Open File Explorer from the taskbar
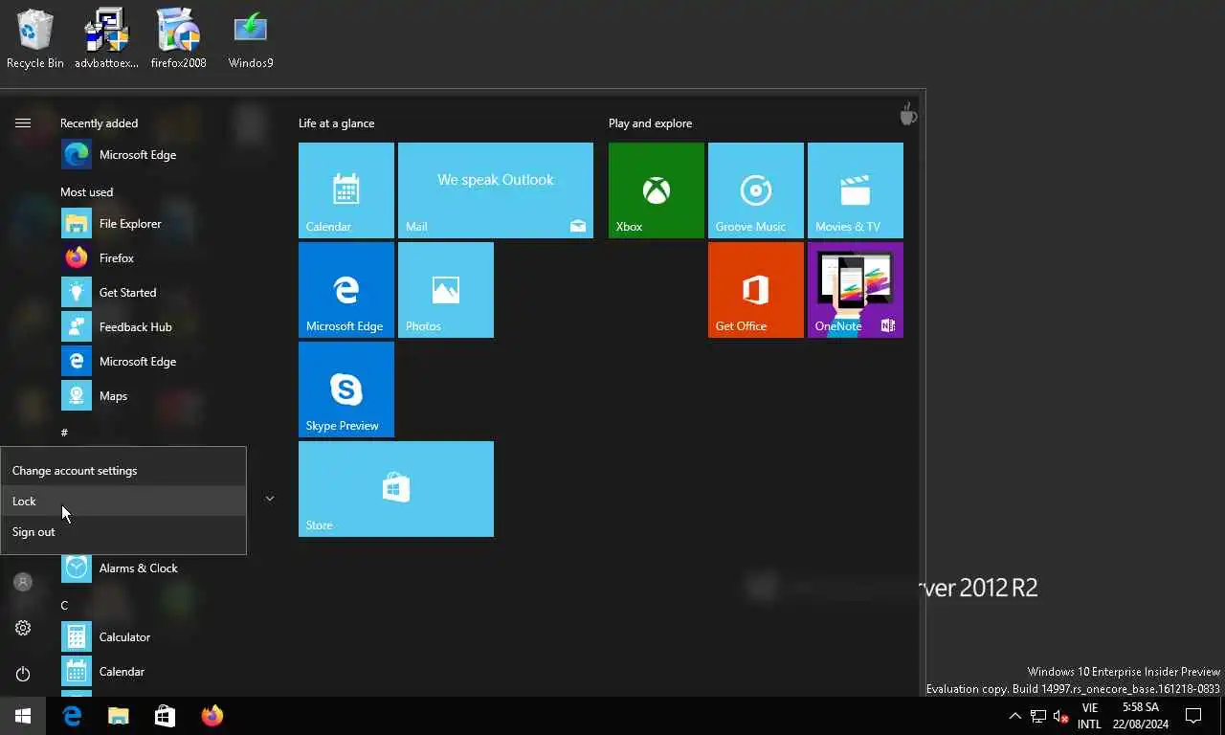The height and width of the screenshot is (735, 1225). pos(119,716)
